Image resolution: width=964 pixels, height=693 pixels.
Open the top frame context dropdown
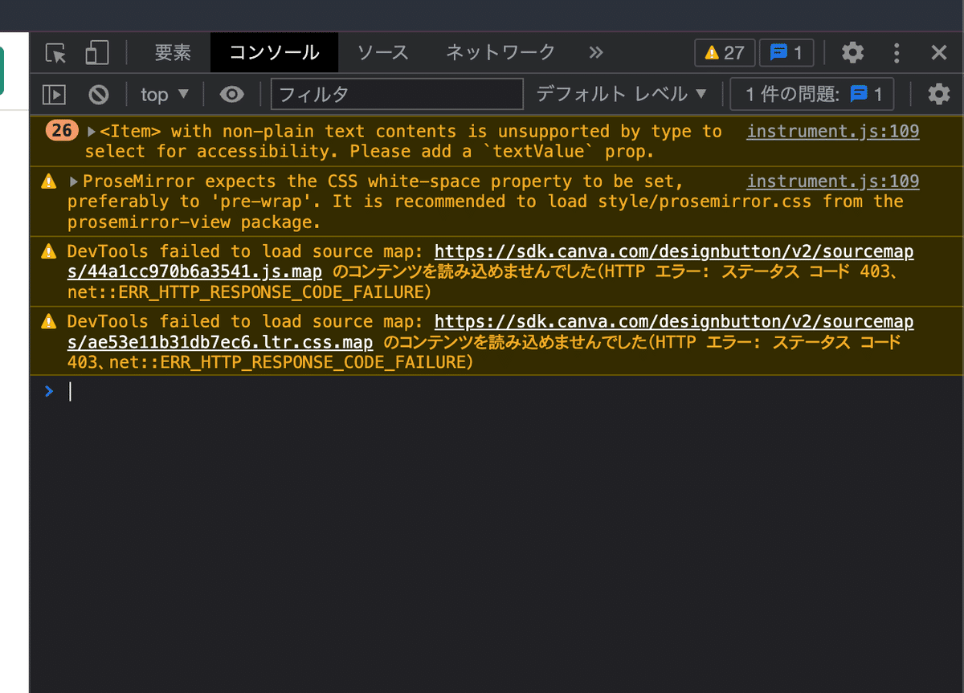tap(164, 94)
